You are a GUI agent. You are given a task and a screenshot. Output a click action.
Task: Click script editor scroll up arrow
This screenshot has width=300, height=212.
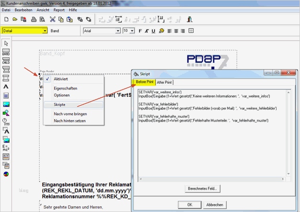tap(289, 92)
